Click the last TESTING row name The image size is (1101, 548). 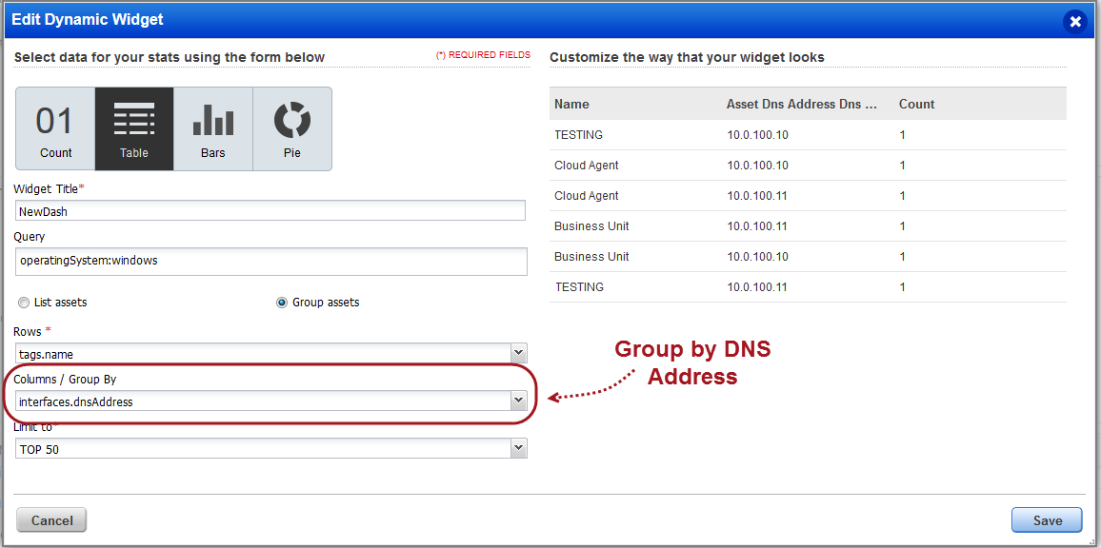click(x=578, y=287)
